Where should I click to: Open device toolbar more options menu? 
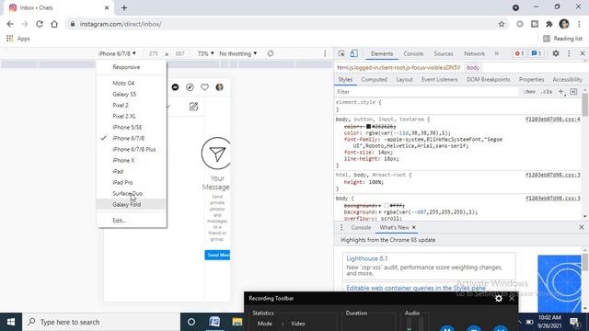point(325,53)
